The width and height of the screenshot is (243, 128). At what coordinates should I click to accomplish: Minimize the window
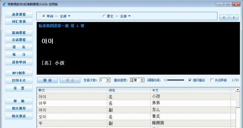219,5
